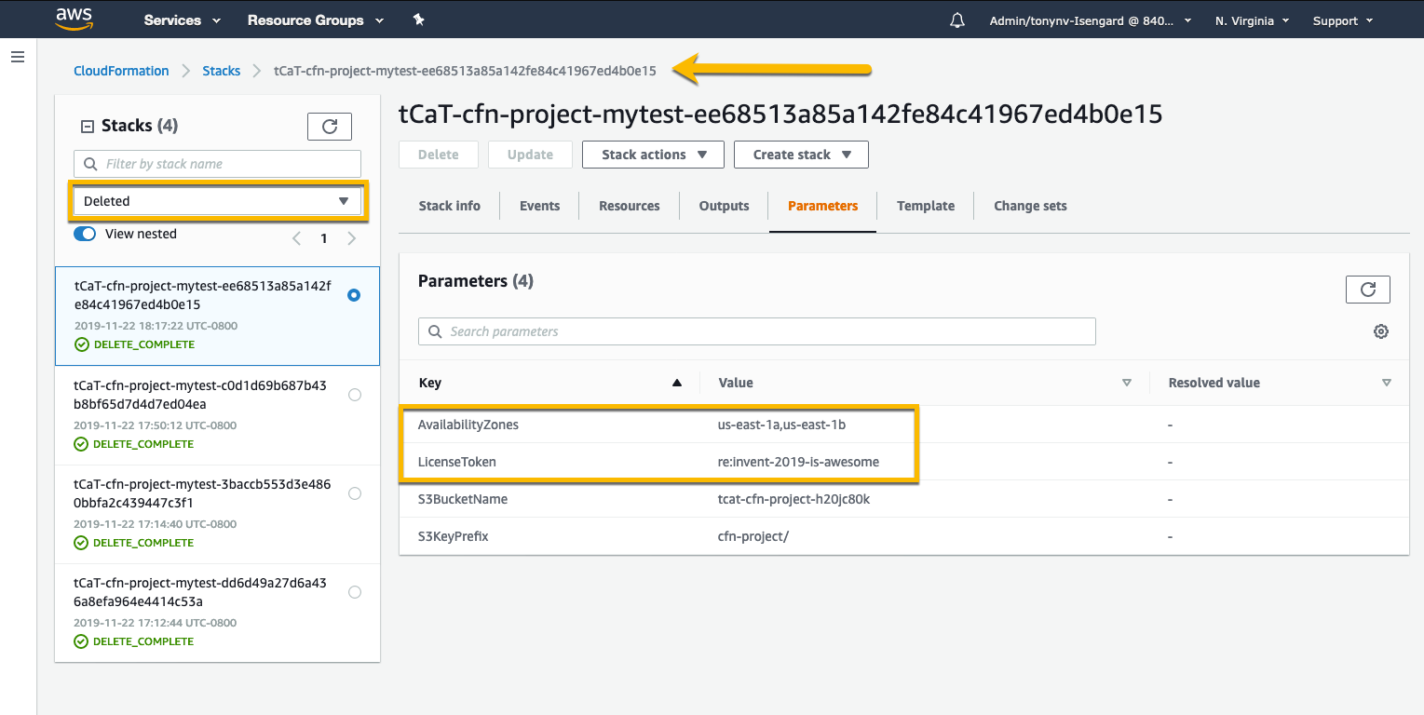Viewport: 1424px width, 715px height.
Task: Click the us-east-1a,us-east-1b value
Action: [x=781, y=425]
